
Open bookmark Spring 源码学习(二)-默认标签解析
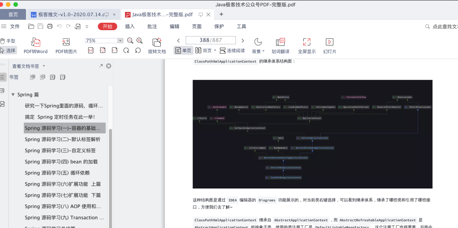click(x=62, y=139)
